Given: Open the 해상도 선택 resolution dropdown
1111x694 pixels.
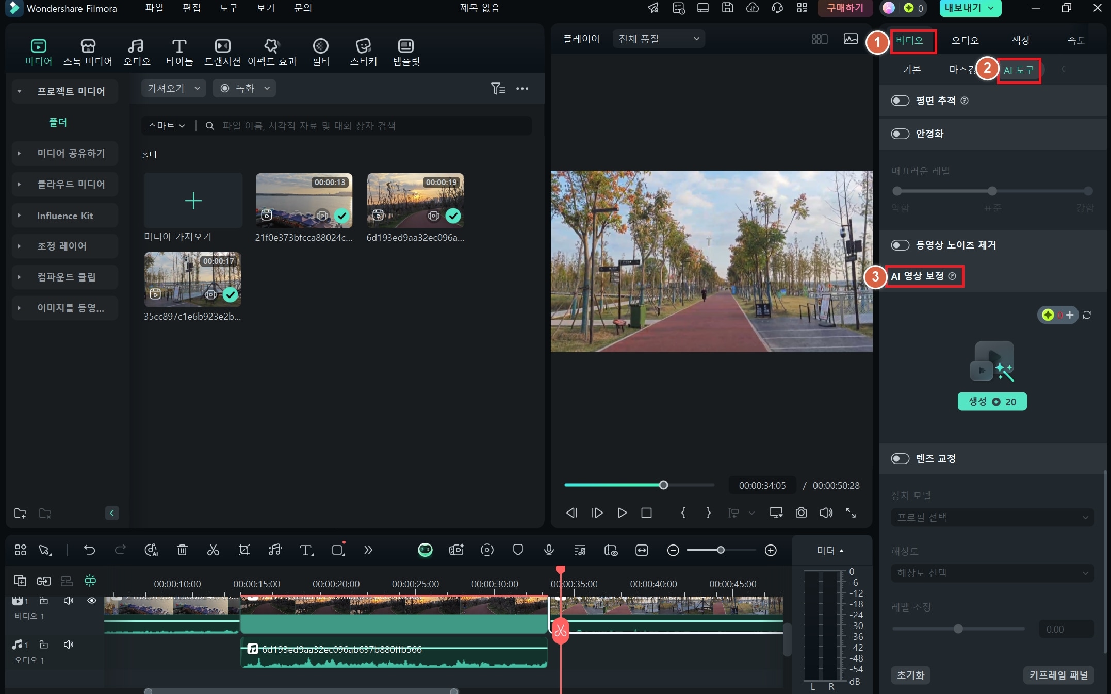Looking at the screenshot, I should pos(992,573).
